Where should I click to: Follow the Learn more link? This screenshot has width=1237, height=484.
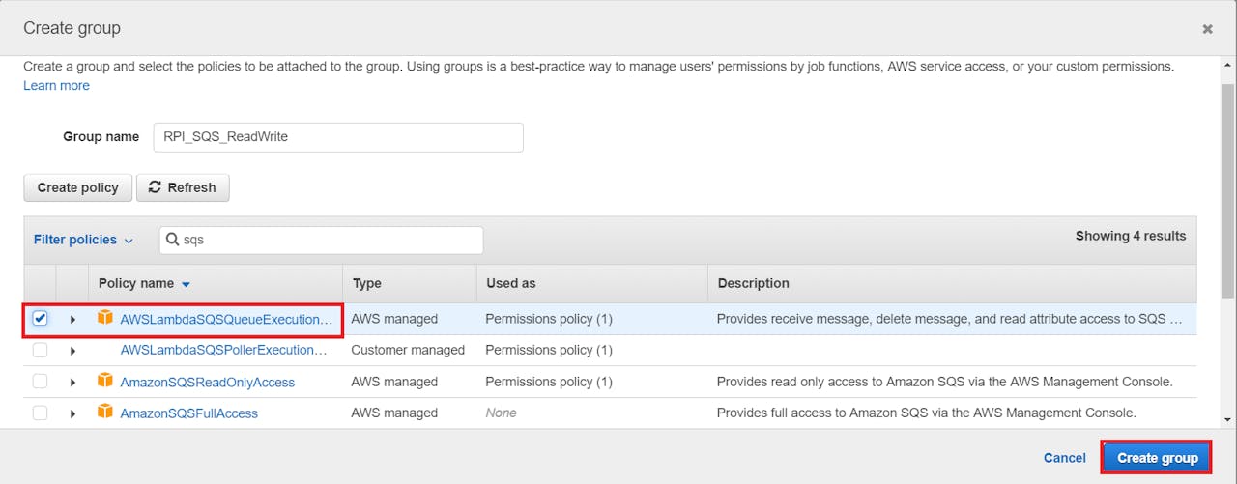[56, 85]
